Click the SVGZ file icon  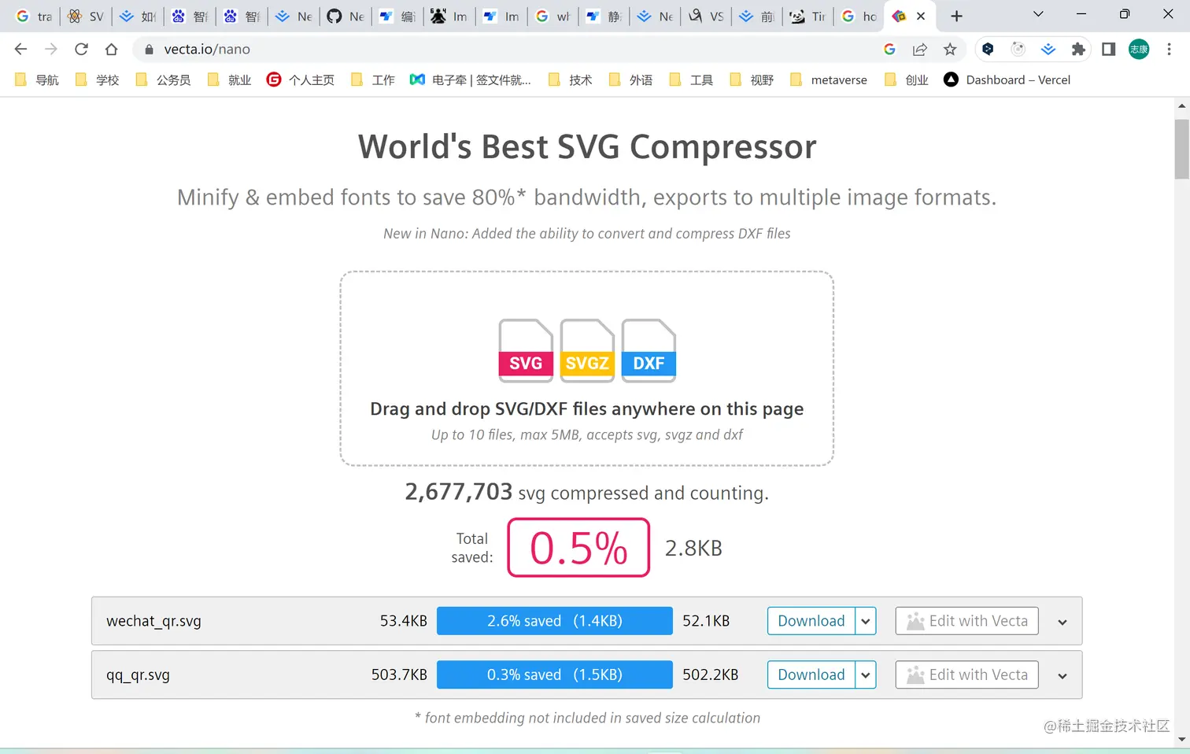pyautogui.click(x=587, y=350)
